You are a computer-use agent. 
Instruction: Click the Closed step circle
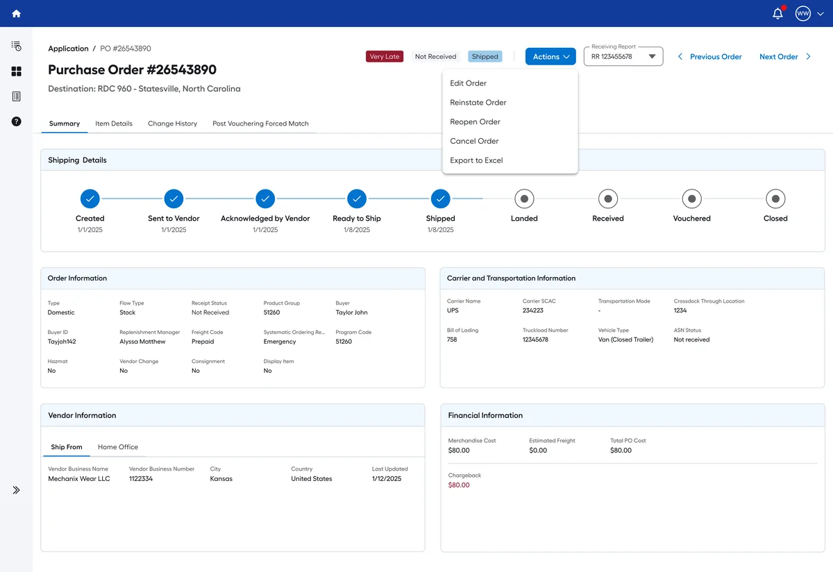(775, 199)
